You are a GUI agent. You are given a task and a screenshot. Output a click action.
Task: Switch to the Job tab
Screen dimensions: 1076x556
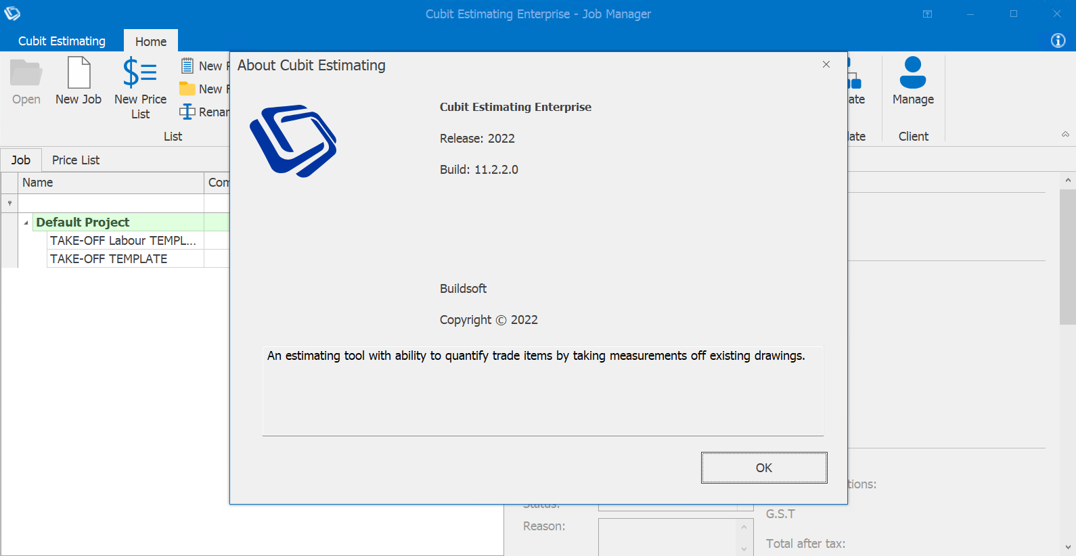[21, 160]
